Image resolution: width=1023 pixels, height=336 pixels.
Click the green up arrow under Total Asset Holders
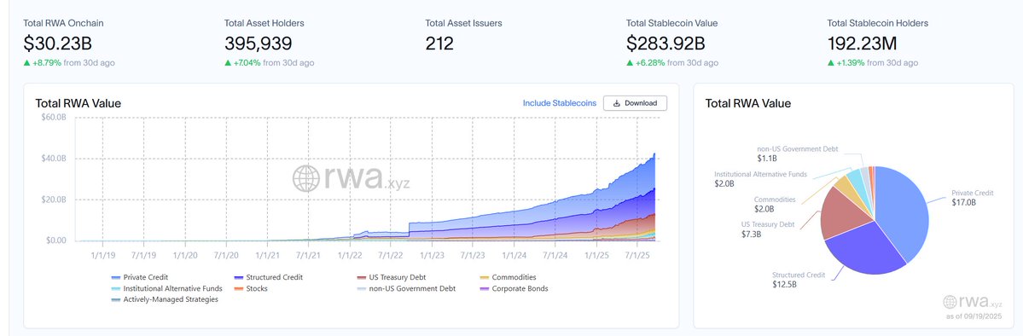click(x=228, y=63)
